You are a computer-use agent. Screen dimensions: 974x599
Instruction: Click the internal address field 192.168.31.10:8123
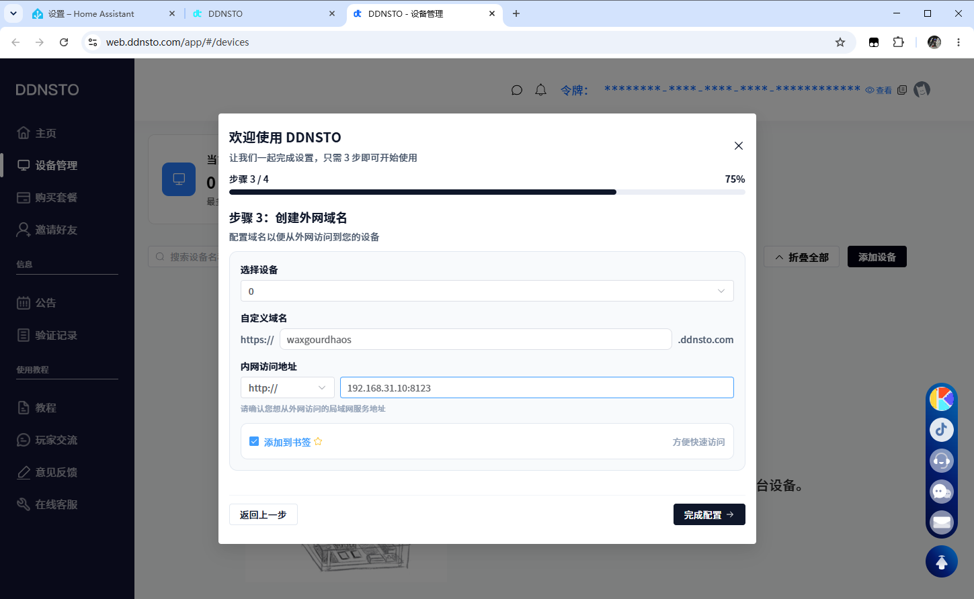[x=536, y=387]
